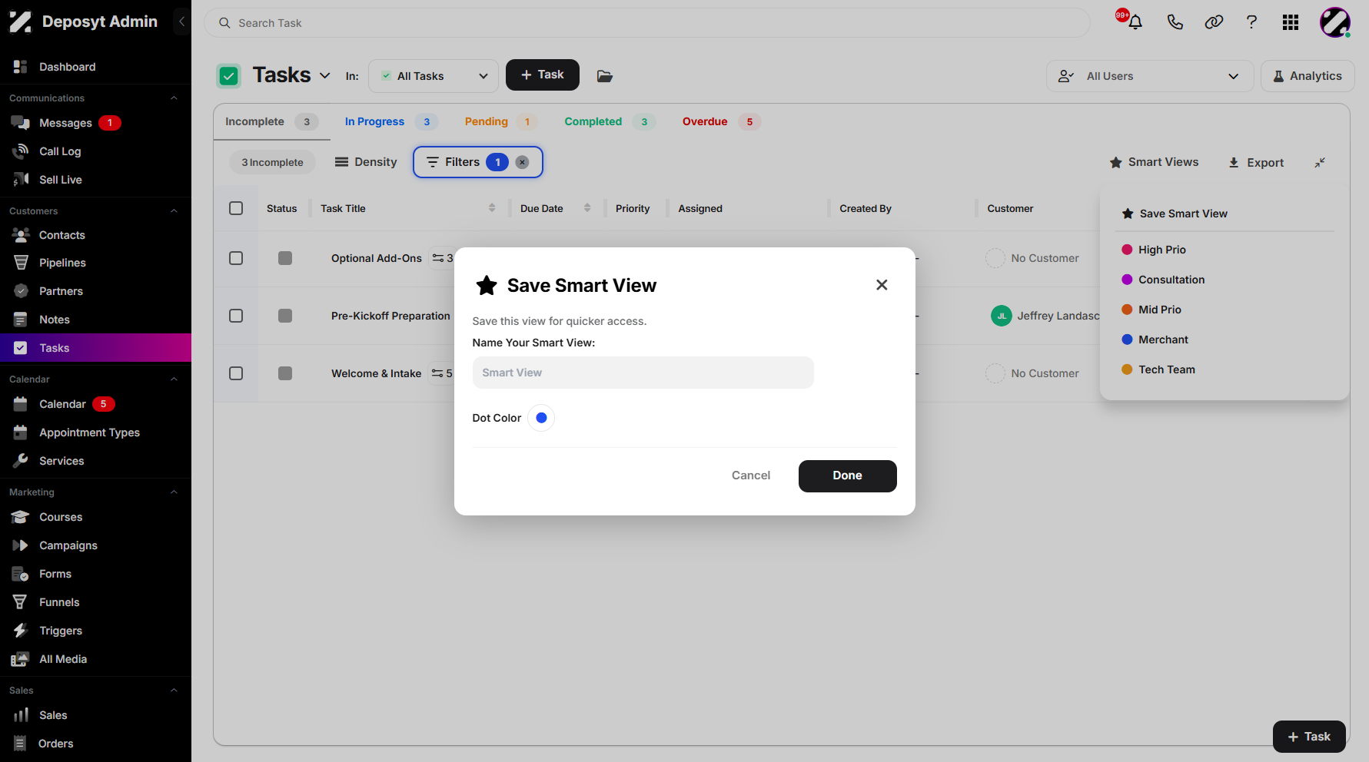Open the help question mark
The image size is (1369, 762).
pos(1251,22)
